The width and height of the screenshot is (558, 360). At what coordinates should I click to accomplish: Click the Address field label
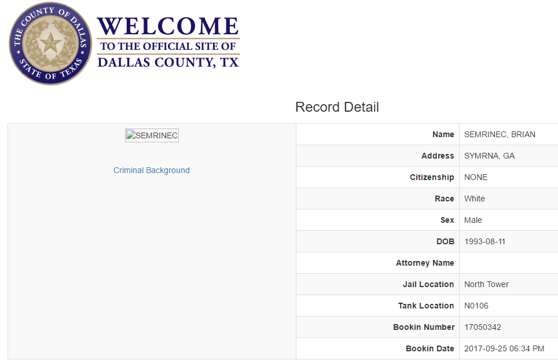coord(438,156)
